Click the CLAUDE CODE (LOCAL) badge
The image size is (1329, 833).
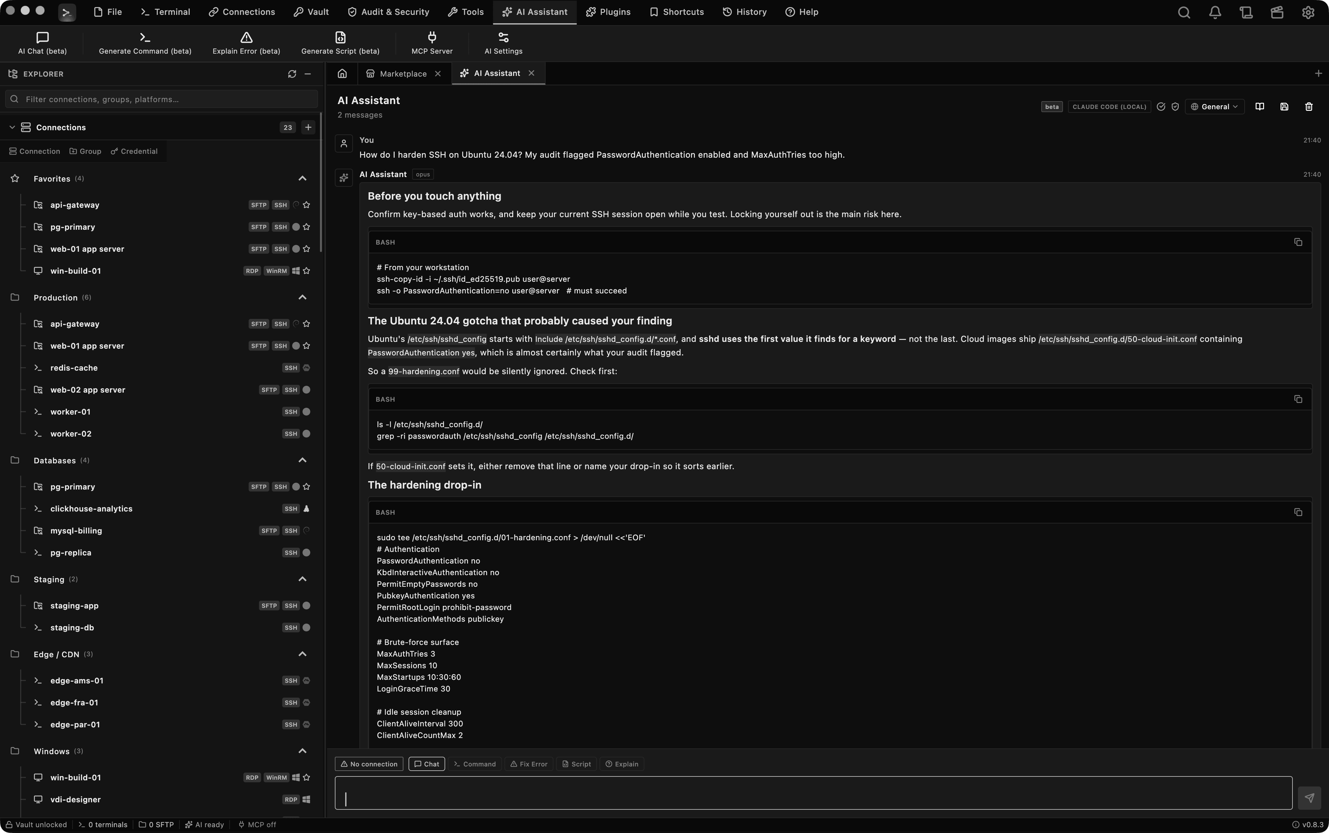click(1109, 107)
